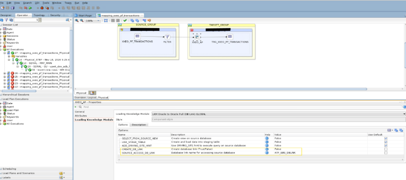Image resolution: width=406 pixels, height=180 pixels.
Task: Click the filter funnel icon in Operator
Action: pos(6,20)
